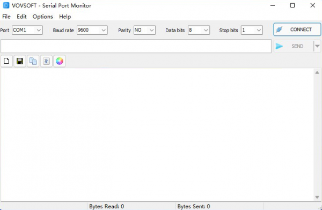Open the Stop bits 1 dropdown
This screenshot has height=210, width=322.
point(252,30)
